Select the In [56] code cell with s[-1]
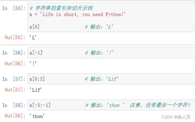 pos(111,53)
